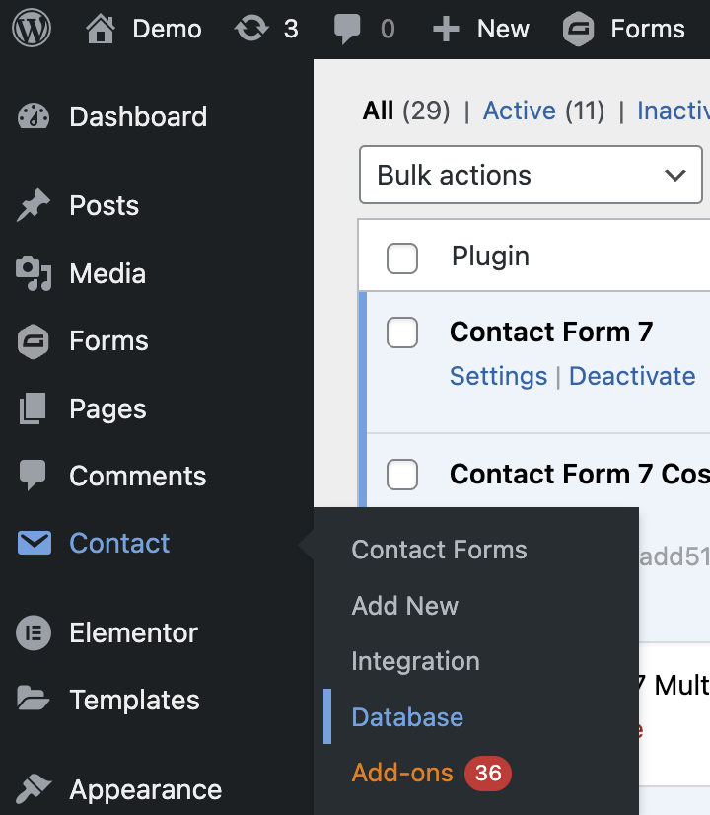Image resolution: width=710 pixels, height=815 pixels.
Task: Click the Elementor sidebar icon
Action: coord(34,632)
